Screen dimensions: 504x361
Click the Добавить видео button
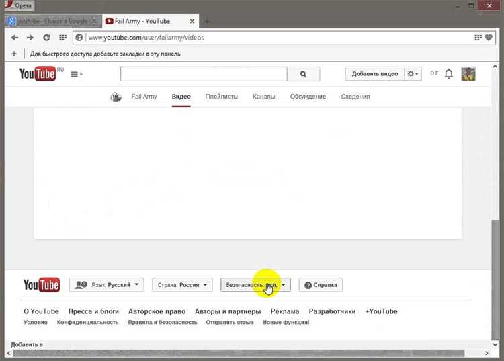tap(375, 74)
